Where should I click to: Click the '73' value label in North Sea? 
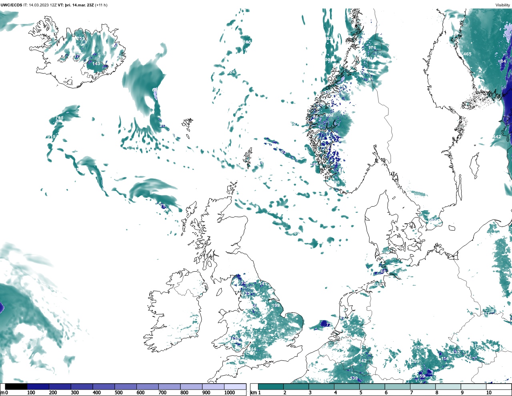coord(329,324)
